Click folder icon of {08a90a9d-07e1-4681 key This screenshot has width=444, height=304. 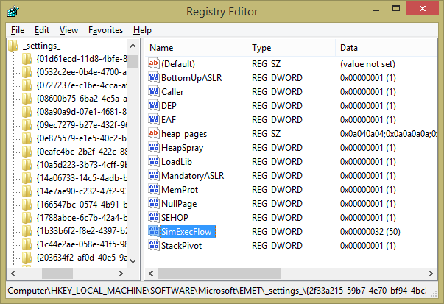click(27, 112)
